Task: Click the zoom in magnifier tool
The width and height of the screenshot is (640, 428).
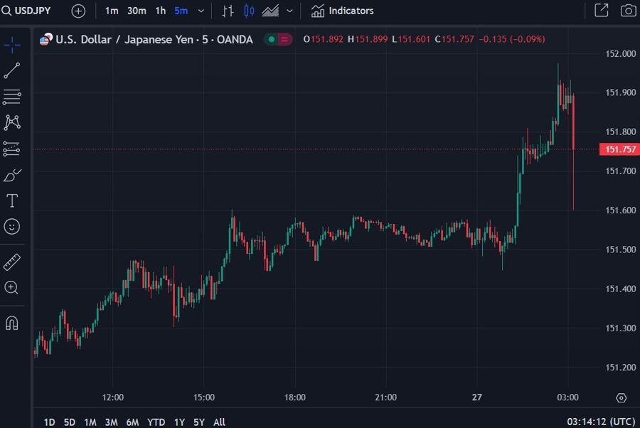Action: click(11, 288)
